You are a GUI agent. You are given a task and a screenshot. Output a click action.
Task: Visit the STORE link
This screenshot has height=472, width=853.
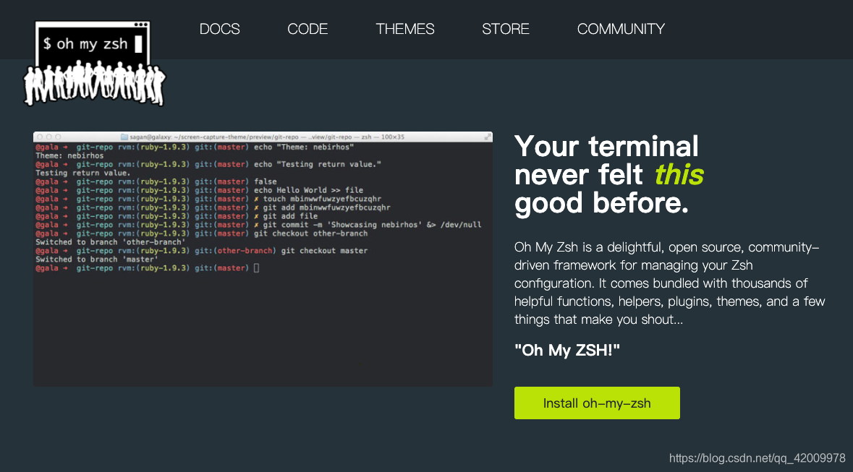506,29
